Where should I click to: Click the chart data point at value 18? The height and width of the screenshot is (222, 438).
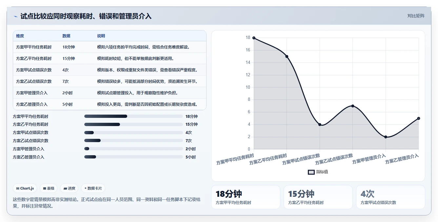click(254, 38)
